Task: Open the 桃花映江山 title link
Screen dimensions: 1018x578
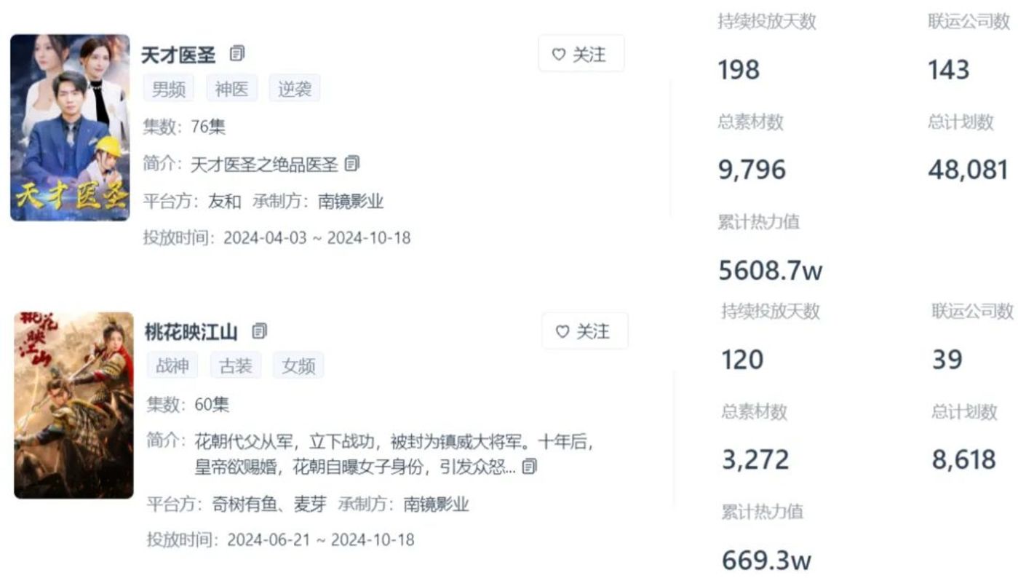Action: tap(191, 332)
